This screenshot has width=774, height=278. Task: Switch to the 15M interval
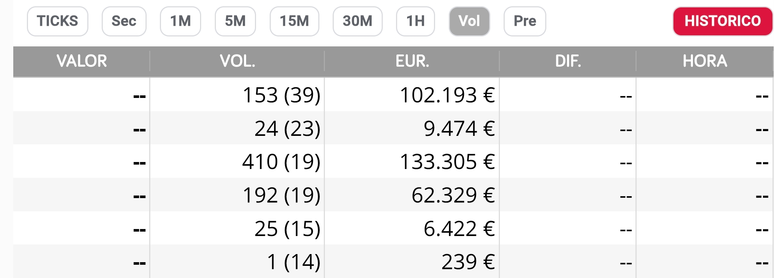coord(294,21)
